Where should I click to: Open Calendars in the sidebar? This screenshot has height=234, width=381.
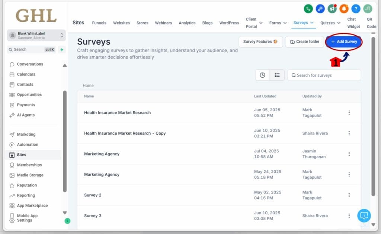[26, 75]
